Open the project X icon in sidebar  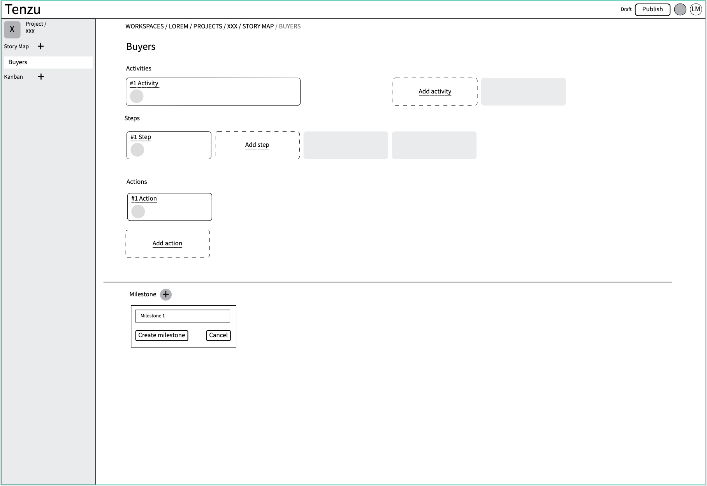pyautogui.click(x=12, y=30)
